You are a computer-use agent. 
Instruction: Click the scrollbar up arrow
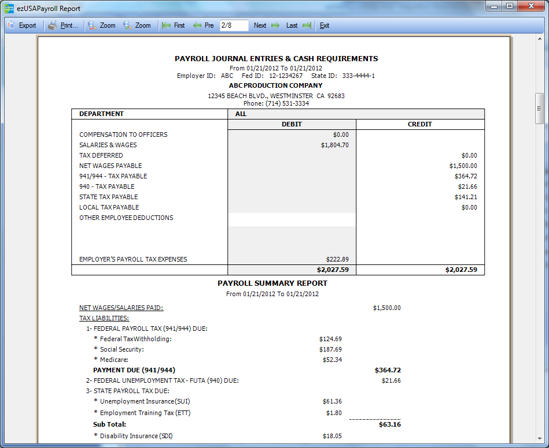click(x=539, y=39)
